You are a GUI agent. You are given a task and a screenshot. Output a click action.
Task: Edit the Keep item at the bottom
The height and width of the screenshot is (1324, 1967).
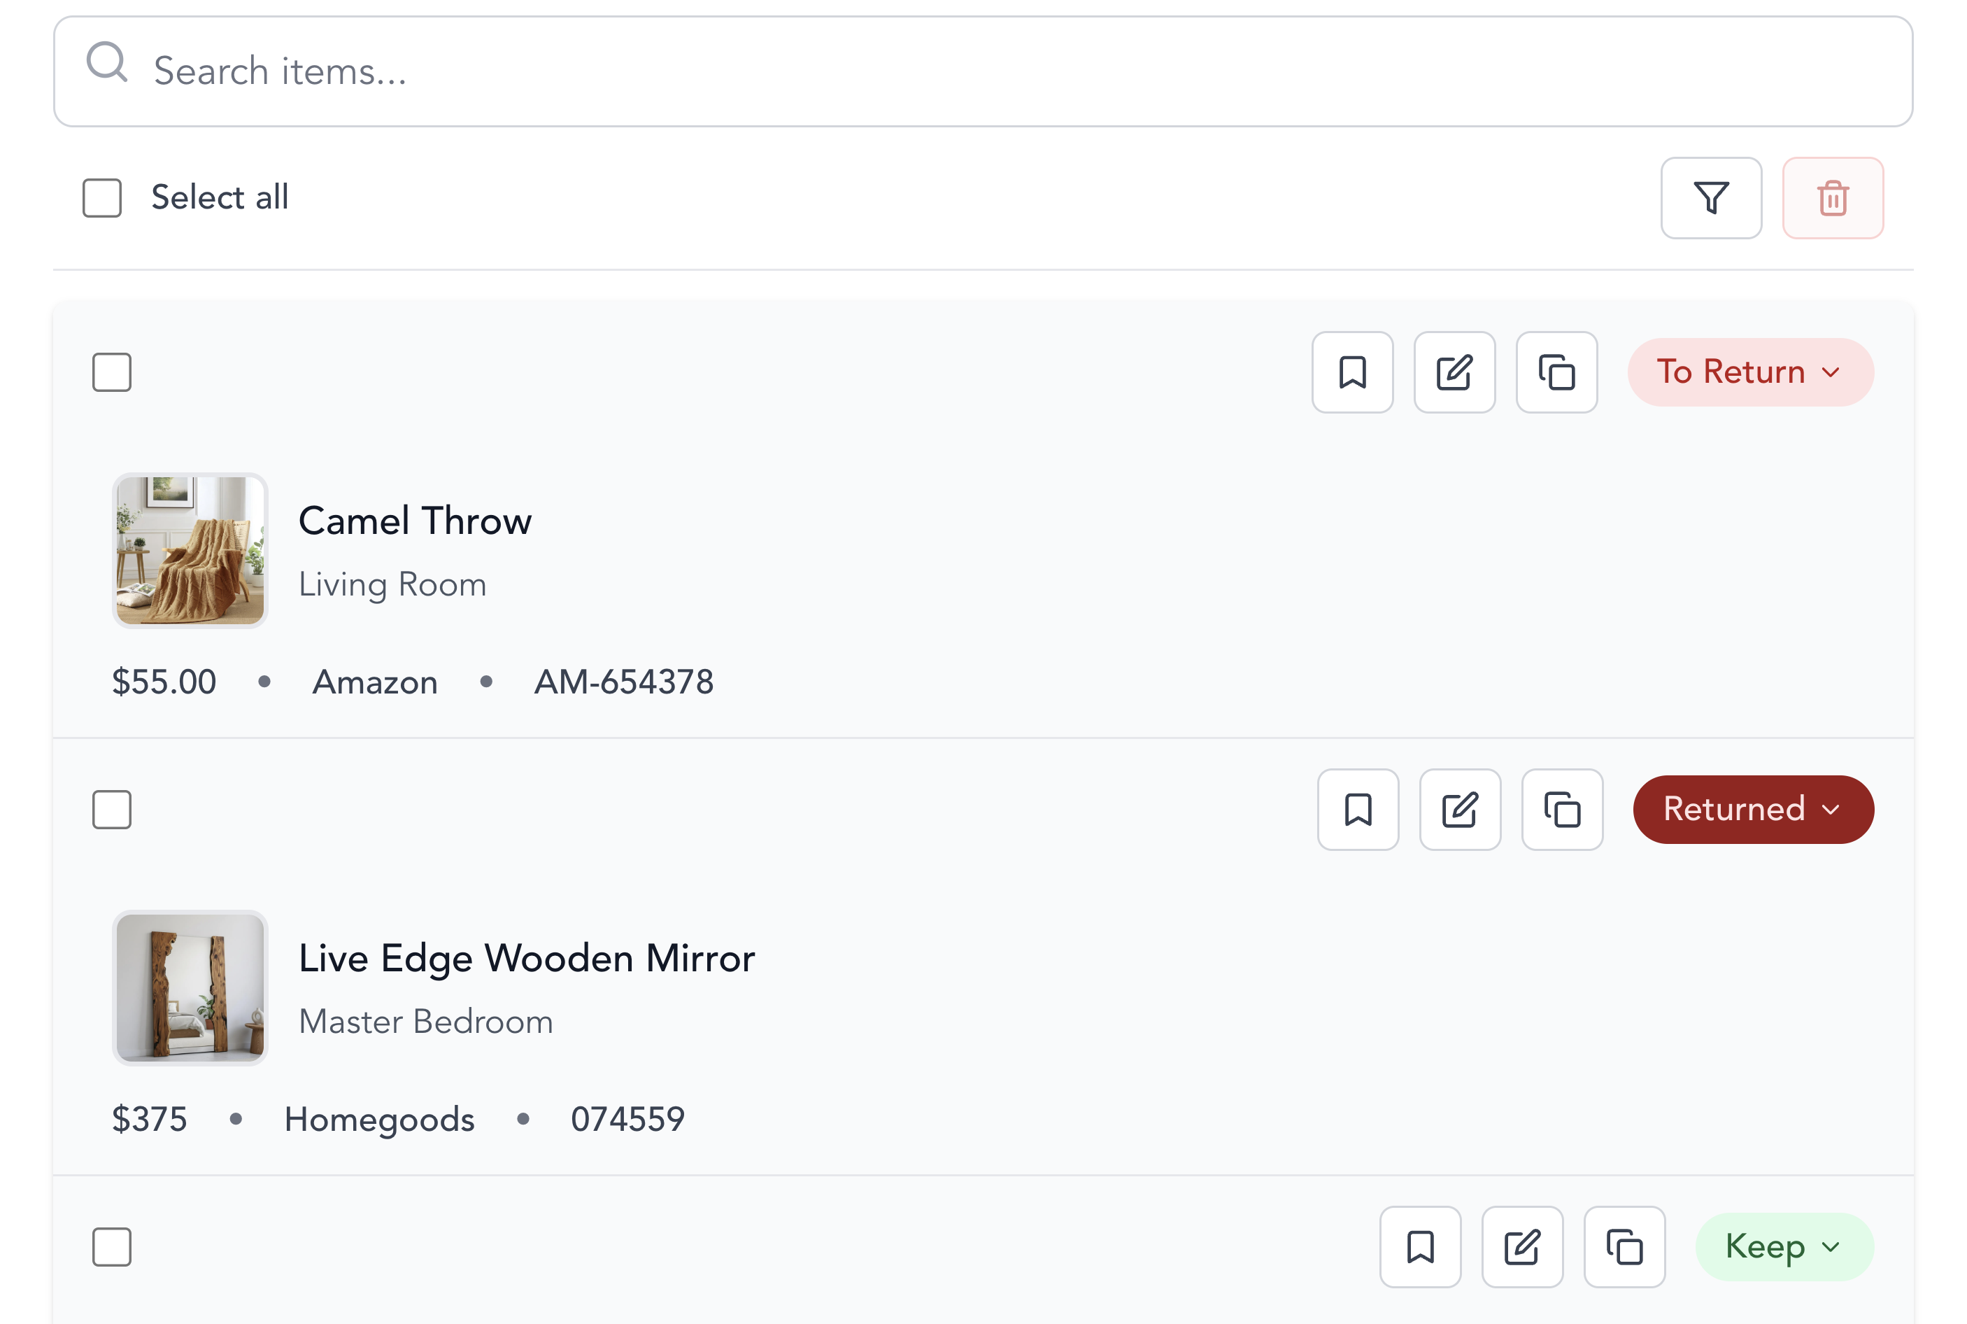1522,1246
